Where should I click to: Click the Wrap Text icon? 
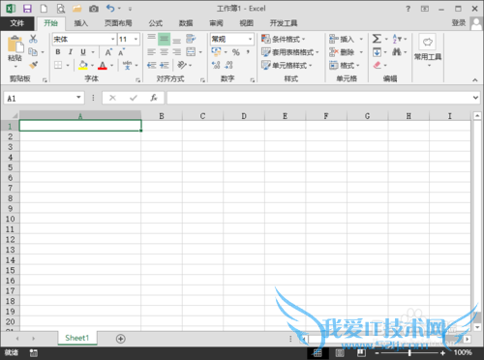coord(191,39)
